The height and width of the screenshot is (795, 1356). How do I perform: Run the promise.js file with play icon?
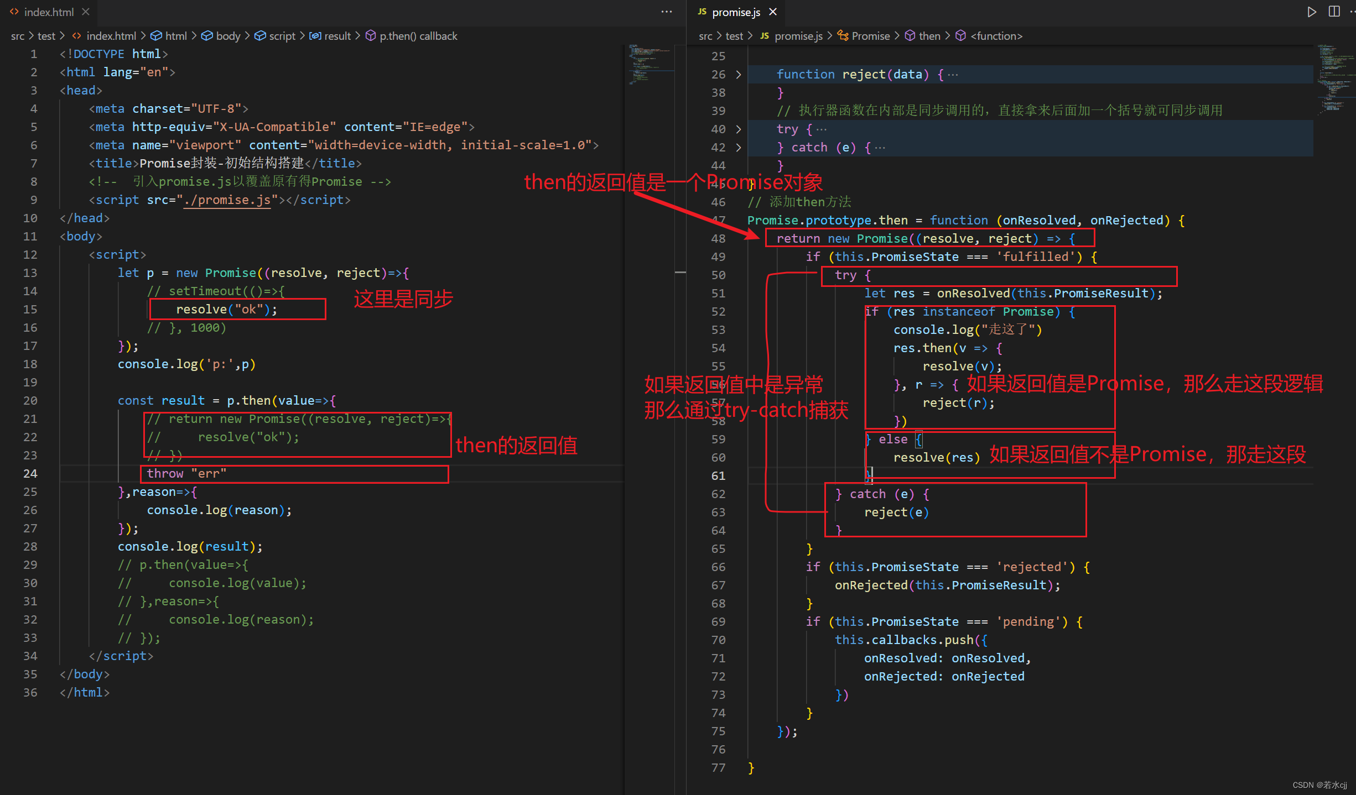coord(1311,12)
